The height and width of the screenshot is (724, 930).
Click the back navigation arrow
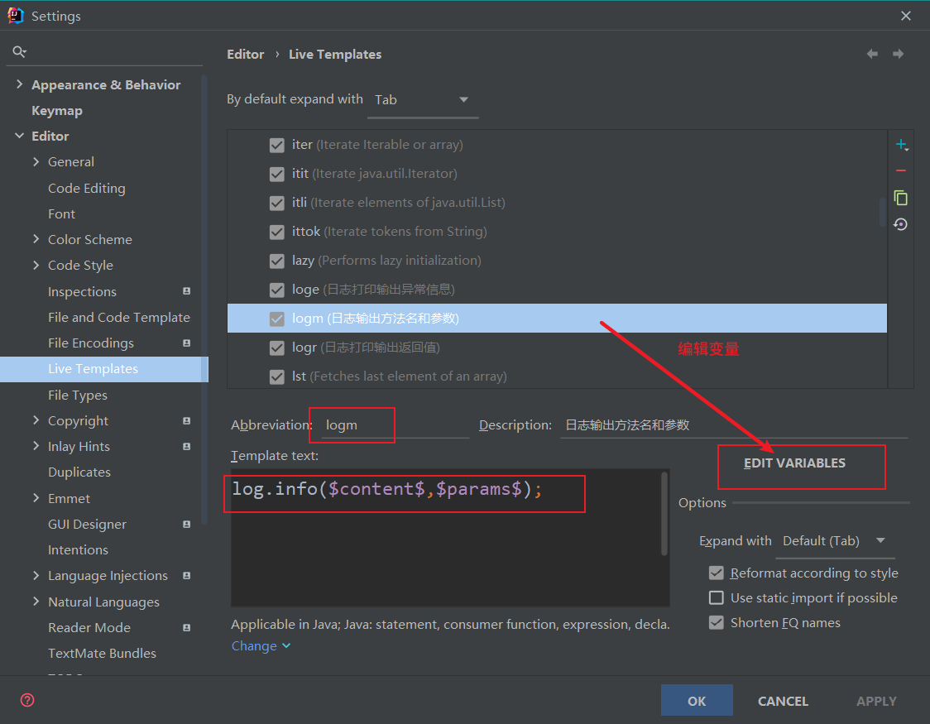(x=872, y=54)
